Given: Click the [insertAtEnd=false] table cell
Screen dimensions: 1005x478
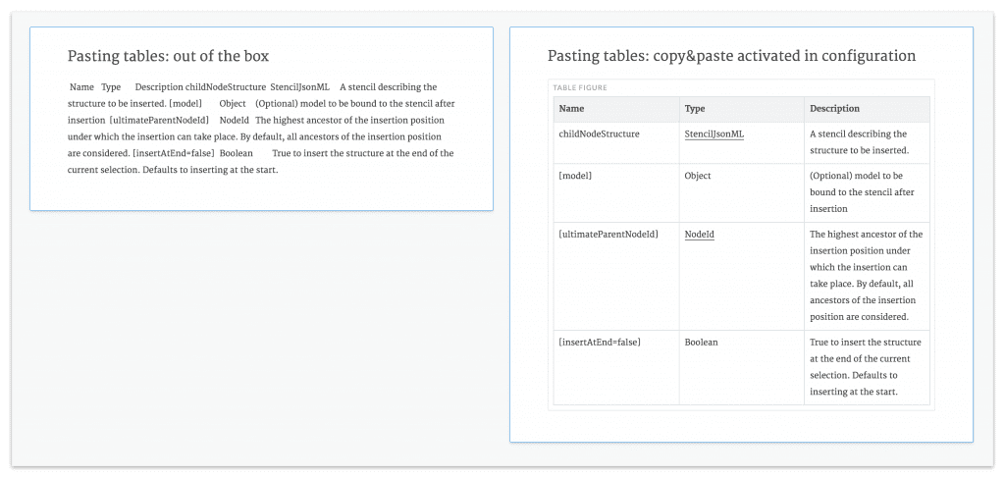Looking at the screenshot, I should click(616, 367).
